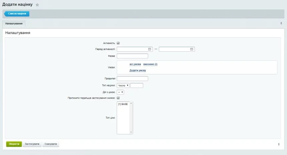287x155 pixels.
Task: Change the 'виконано (і)' condition selector
Action: click(150, 64)
